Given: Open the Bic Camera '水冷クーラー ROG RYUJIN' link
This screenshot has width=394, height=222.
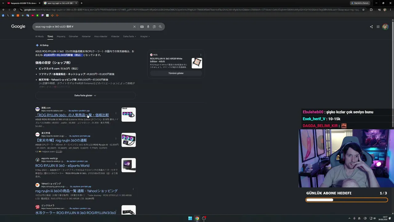Looking at the screenshot, I should [76, 213].
